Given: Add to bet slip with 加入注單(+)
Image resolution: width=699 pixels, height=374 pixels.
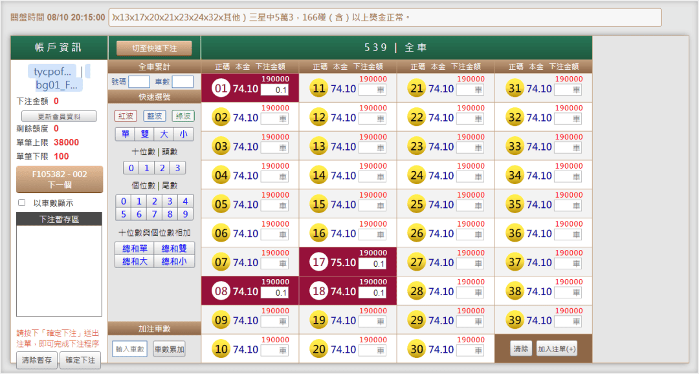Looking at the screenshot, I should point(557,349).
